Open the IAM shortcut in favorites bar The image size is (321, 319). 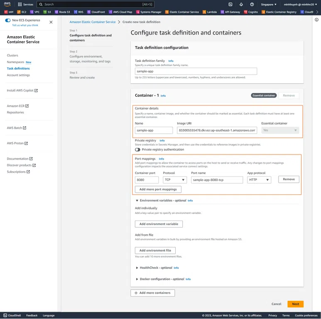coord(9,12)
